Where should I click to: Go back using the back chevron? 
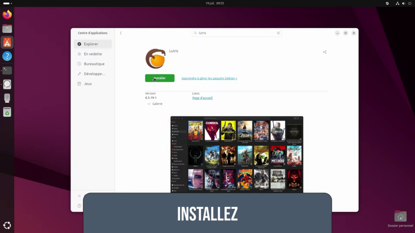[121, 33]
